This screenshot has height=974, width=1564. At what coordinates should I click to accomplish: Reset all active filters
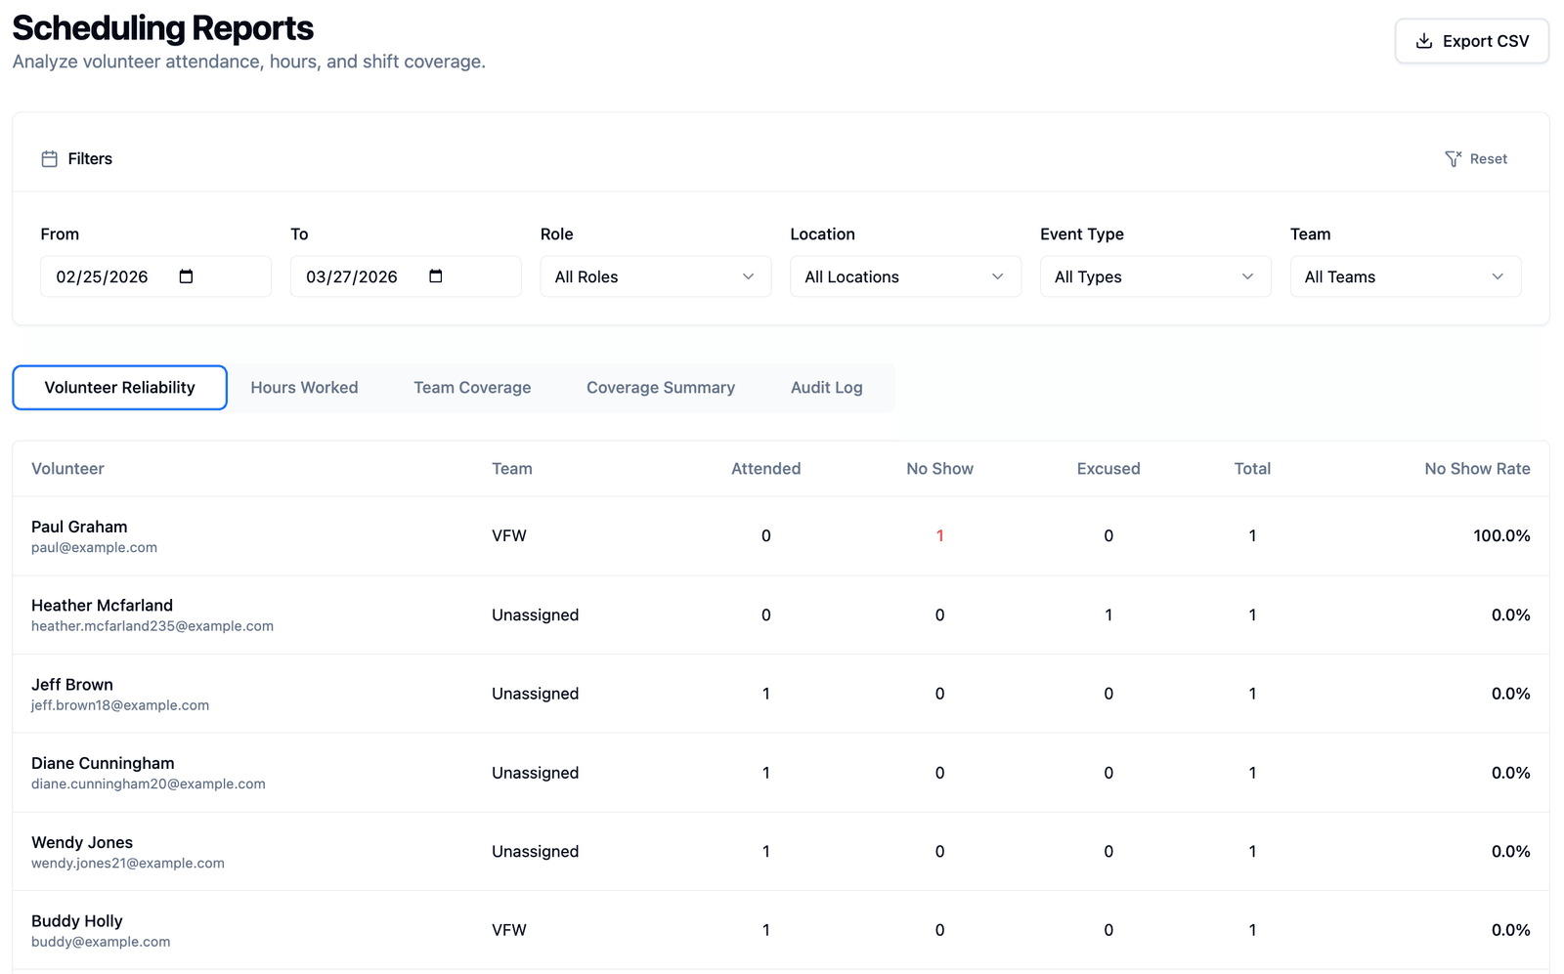tap(1488, 157)
